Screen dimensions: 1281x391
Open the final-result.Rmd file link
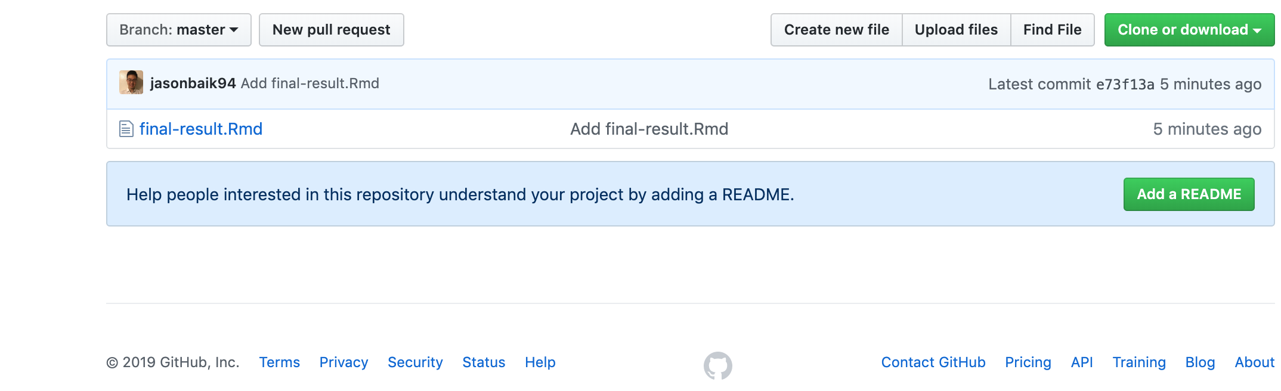point(201,129)
